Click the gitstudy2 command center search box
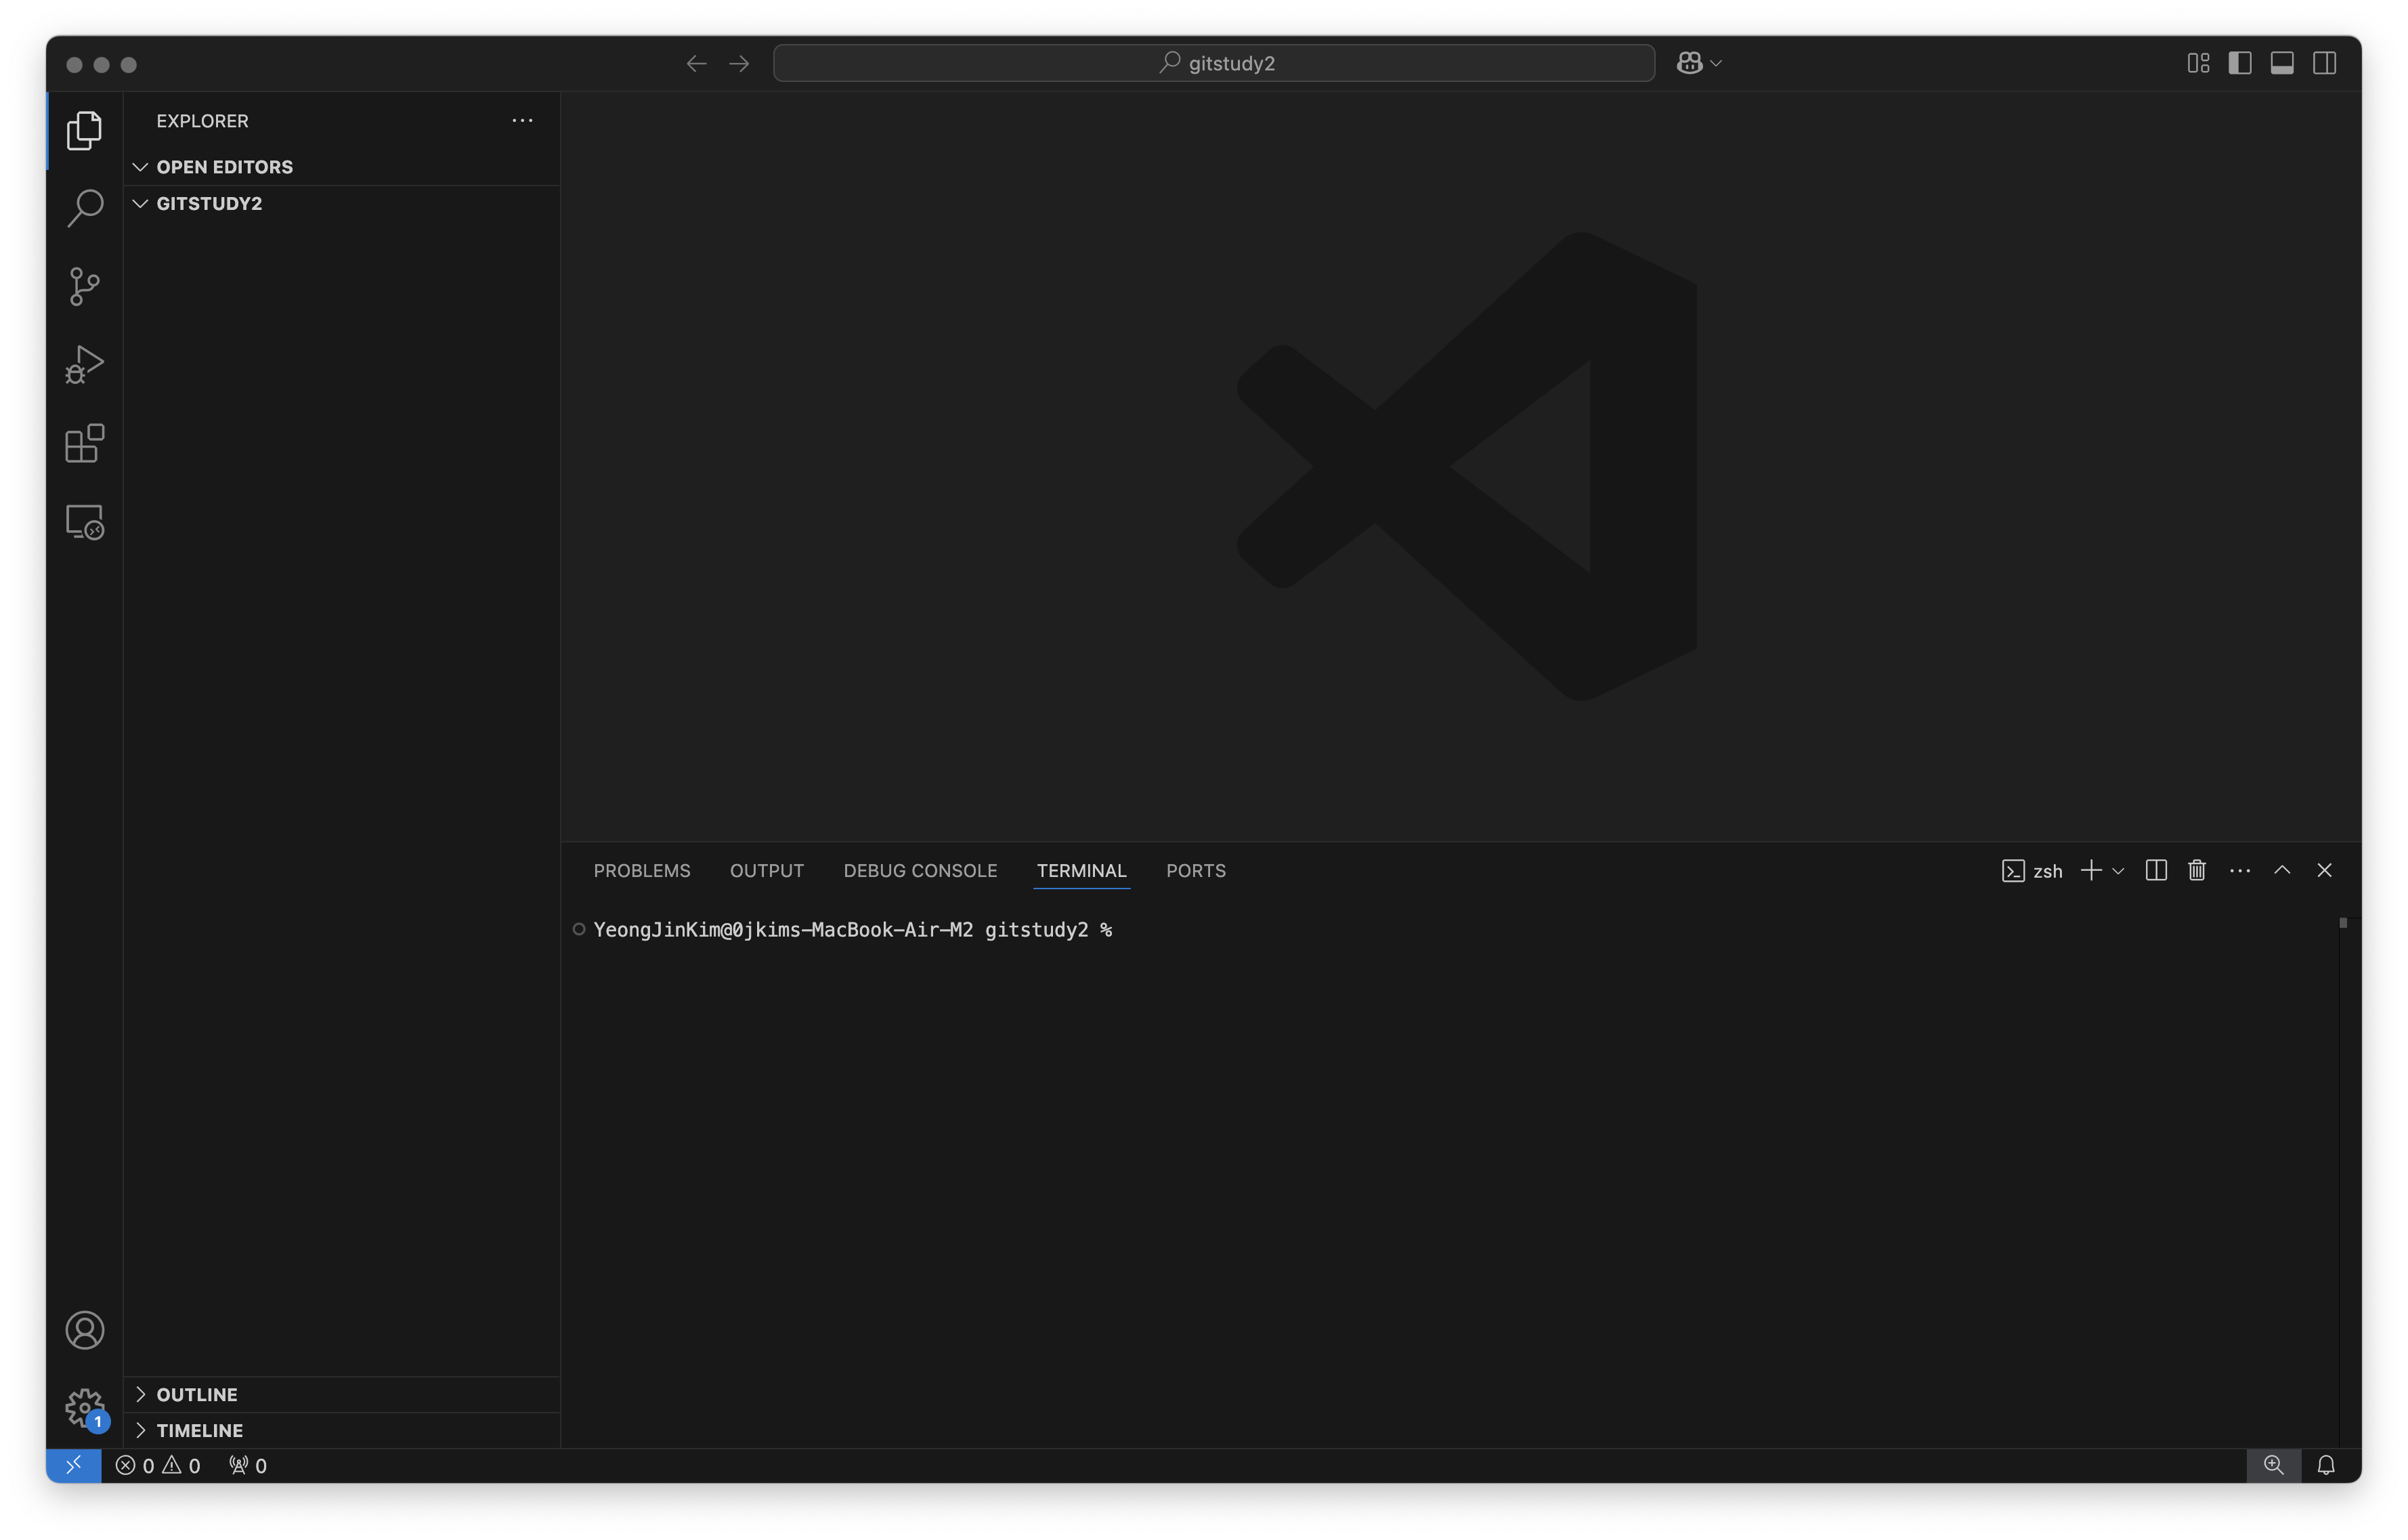This screenshot has width=2408, height=1540. point(1214,63)
